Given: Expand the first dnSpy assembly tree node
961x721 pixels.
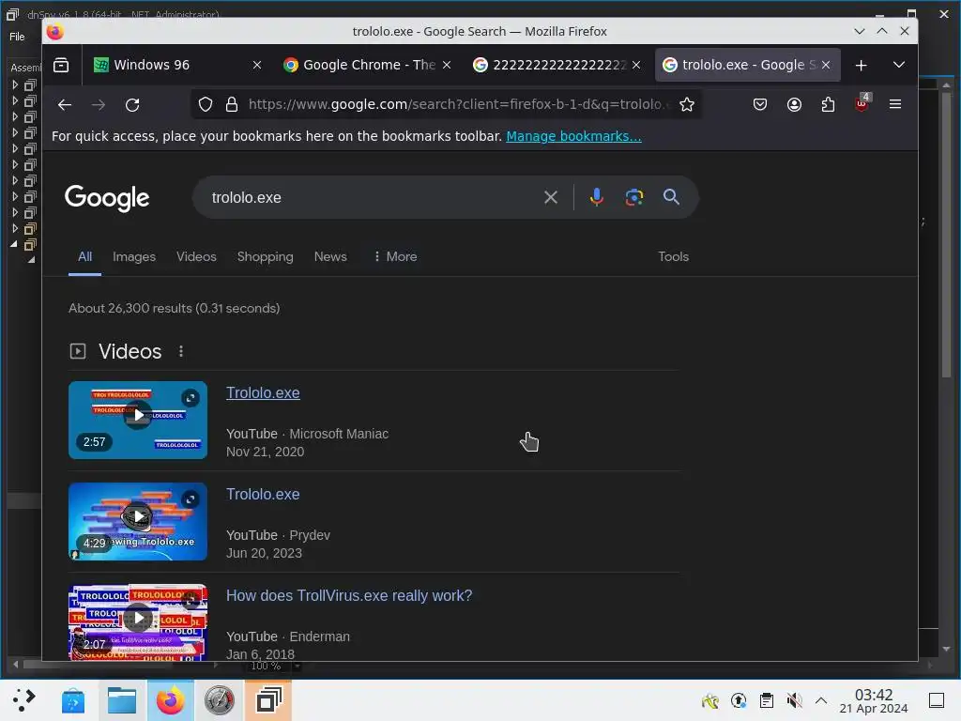Looking at the screenshot, I should pos(15,84).
